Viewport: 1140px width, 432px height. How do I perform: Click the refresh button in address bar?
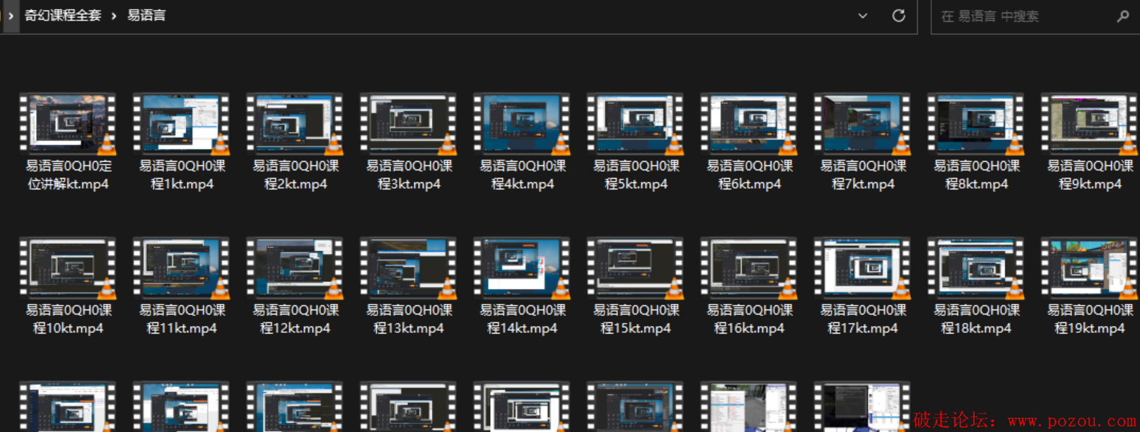pyautogui.click(x=898, y=16)
